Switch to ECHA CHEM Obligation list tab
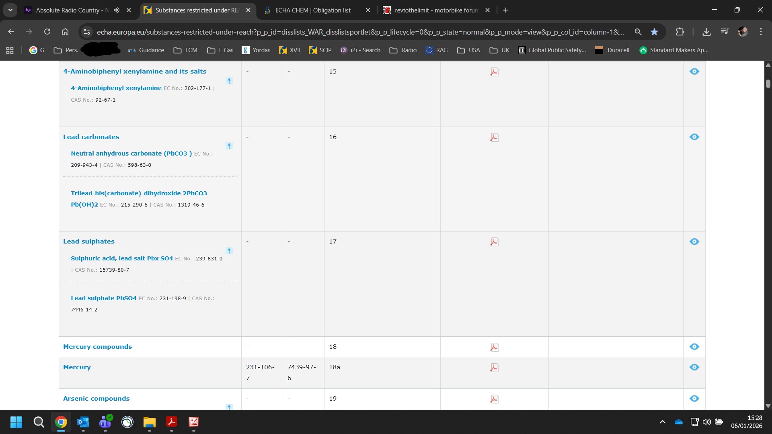772x434 pixels. pos(312,10)
